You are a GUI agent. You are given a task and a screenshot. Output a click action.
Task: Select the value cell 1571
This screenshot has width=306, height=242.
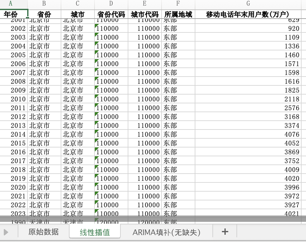click(248, 64)
